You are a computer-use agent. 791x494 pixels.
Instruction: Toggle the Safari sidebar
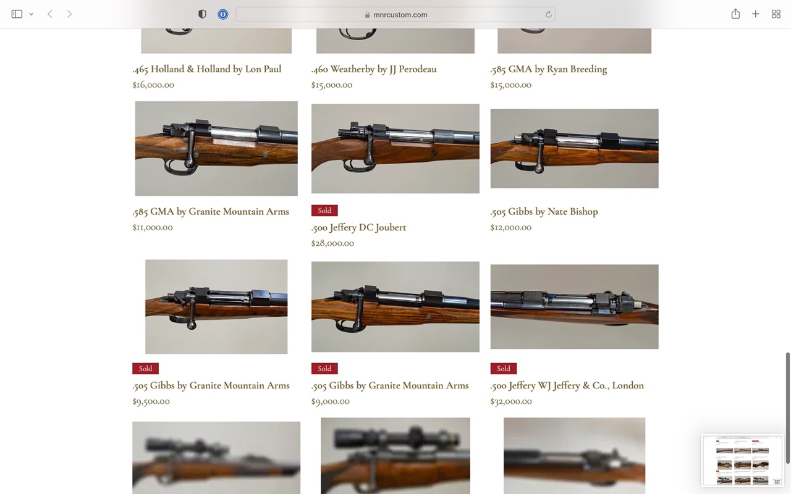(17, 14)
